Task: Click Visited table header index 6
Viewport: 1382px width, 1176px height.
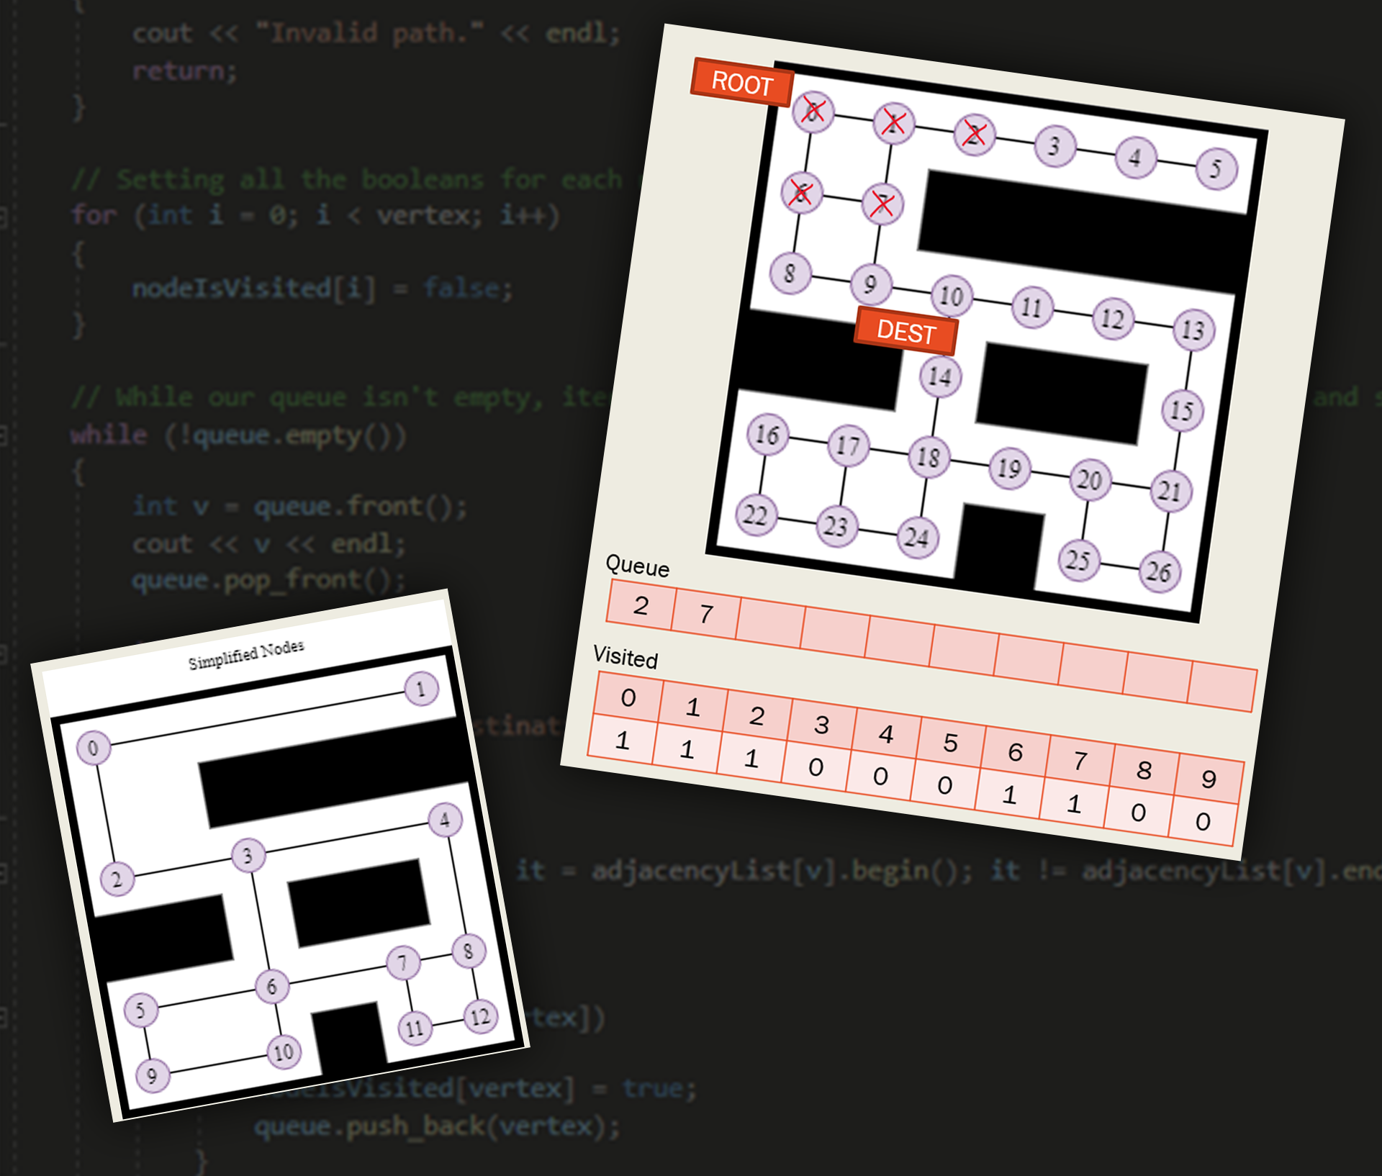Action: pyautogui.click(x=1016, y=752)
